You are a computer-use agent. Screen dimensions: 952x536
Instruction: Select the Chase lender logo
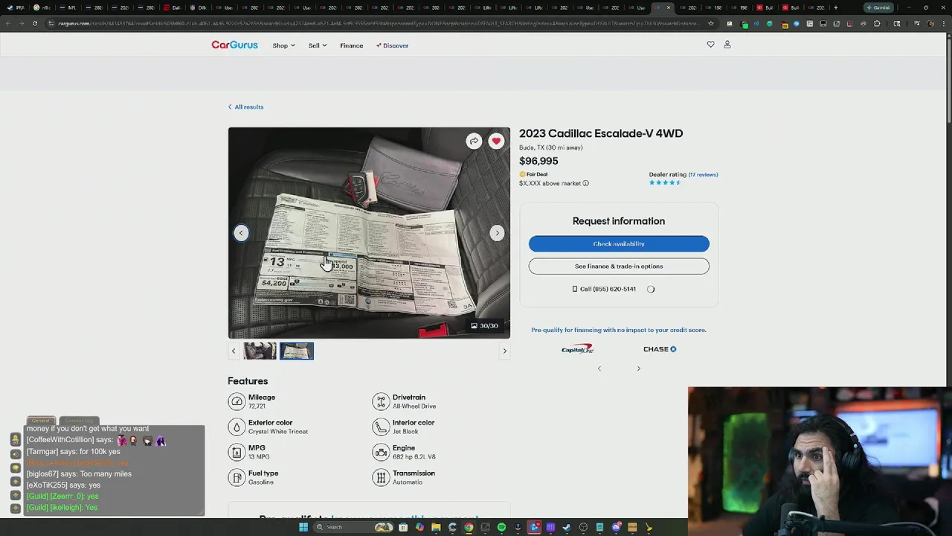pyautogui.click(x=660, y=348)
